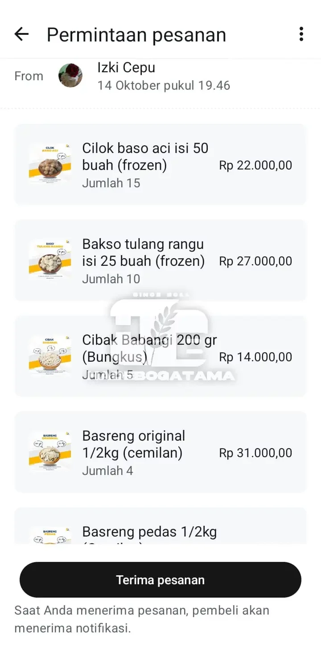Tap the order date 14 Oktober pukul 19.46
321x648 pixels.
[164, 86]
